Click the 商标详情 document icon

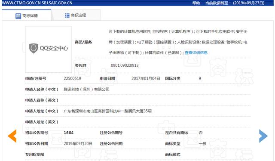pos(18,16)
